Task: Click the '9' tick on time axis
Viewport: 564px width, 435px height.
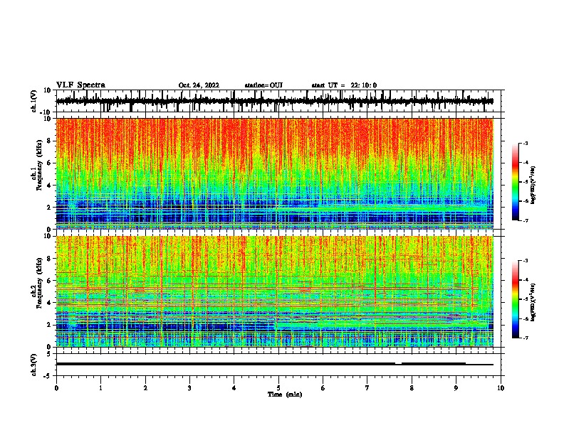Action: (x=456, y=388)
